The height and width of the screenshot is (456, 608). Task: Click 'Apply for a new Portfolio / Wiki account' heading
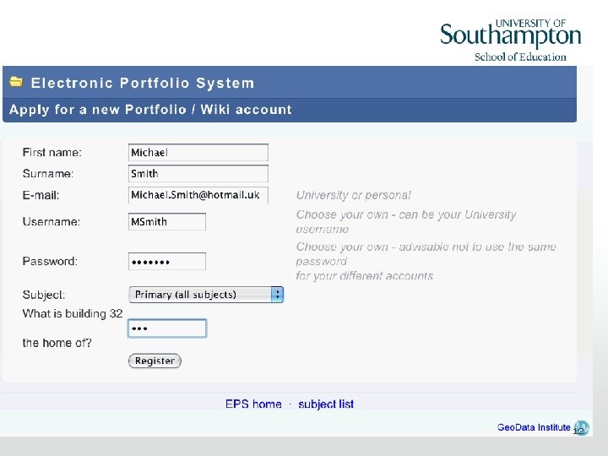coord(150,109)
